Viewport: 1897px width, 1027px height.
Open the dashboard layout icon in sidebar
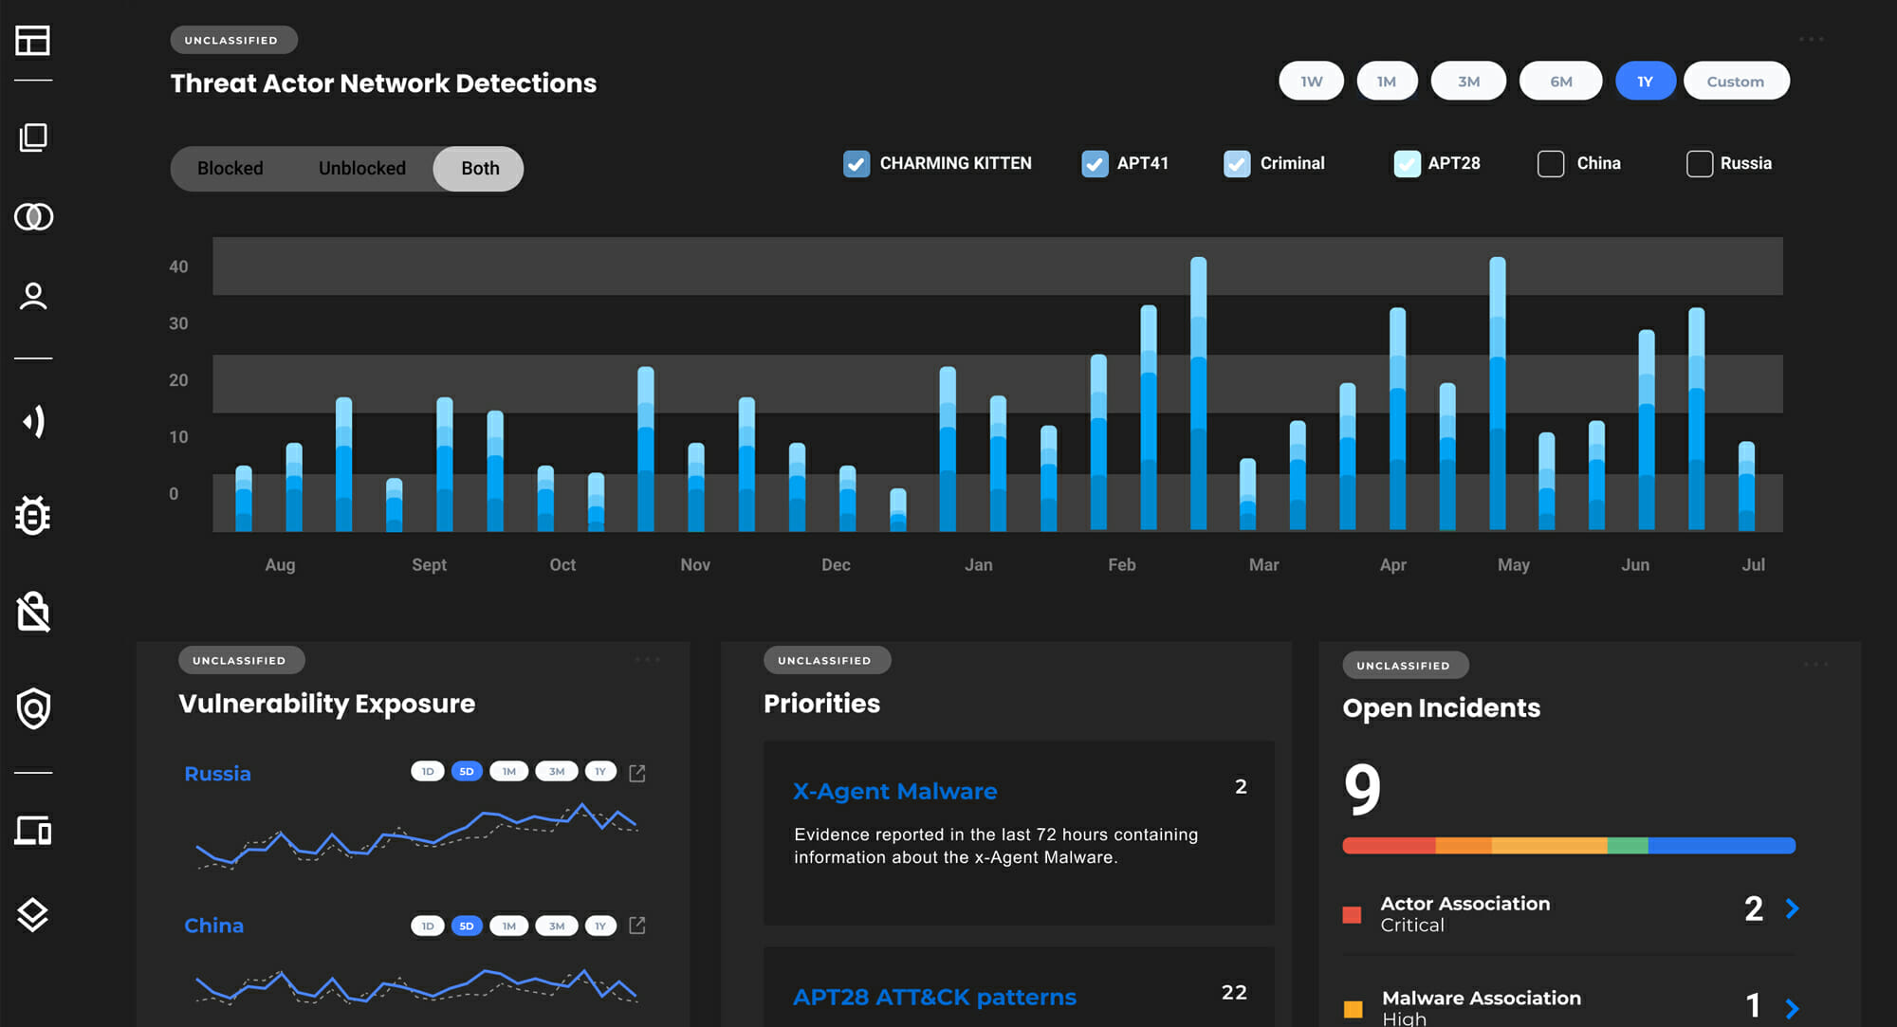click(33, 41)
